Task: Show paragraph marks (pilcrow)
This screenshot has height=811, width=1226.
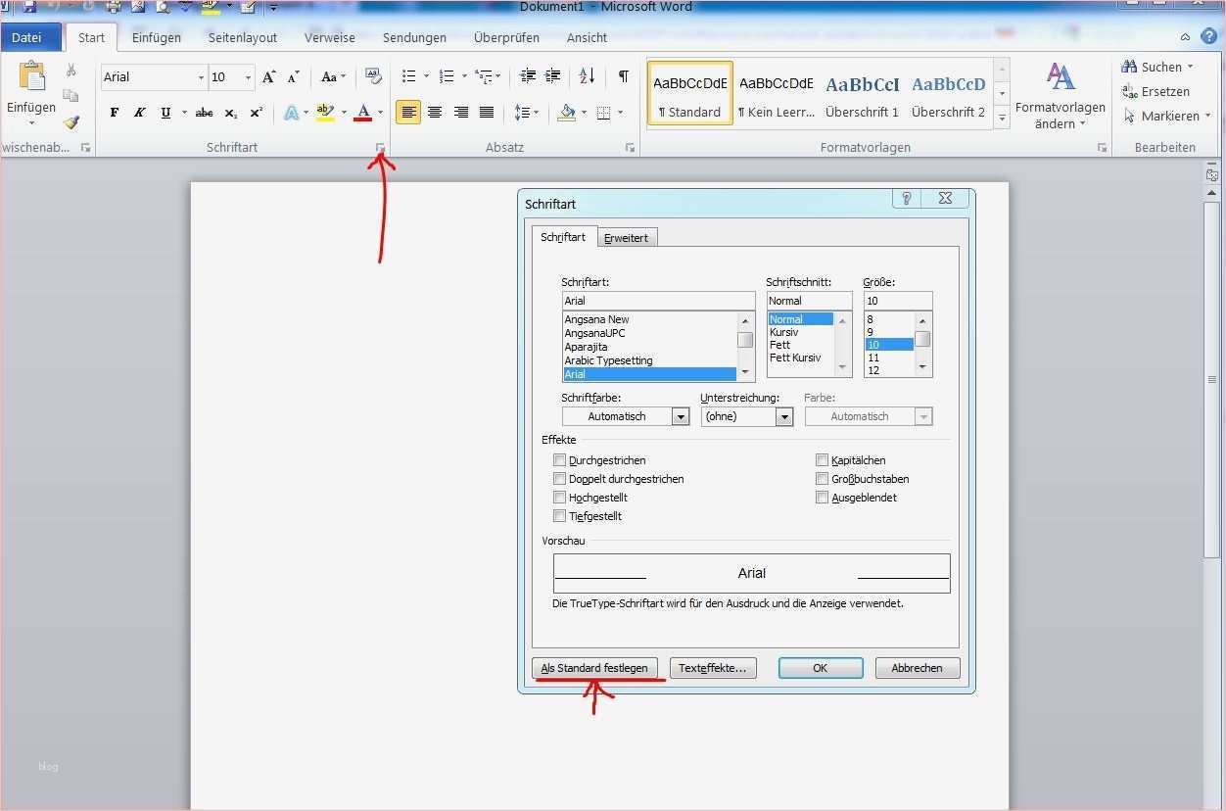Action: (623, 76)
